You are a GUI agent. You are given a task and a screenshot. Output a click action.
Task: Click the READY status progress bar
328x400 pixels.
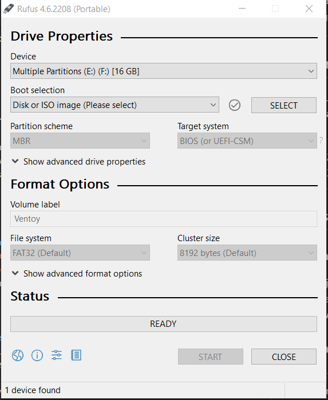tap(164, 324)
